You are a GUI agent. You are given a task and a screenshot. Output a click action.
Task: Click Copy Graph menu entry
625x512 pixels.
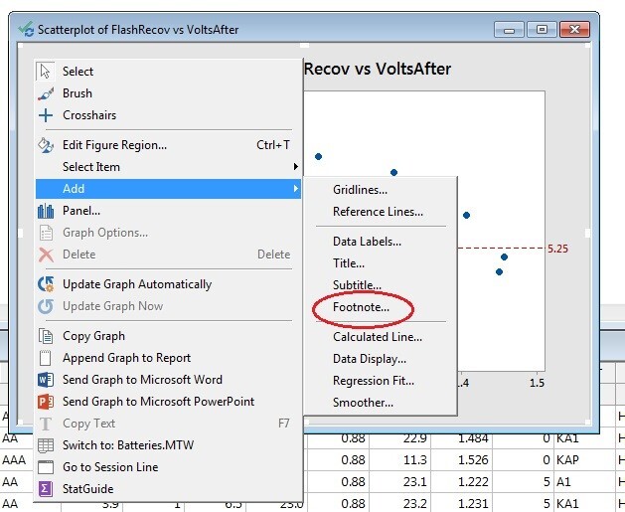pyautogui.click(x=93, y=336)
